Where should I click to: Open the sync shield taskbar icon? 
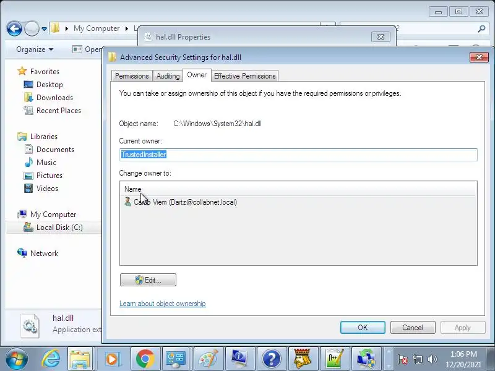click(x=366, y=359)
